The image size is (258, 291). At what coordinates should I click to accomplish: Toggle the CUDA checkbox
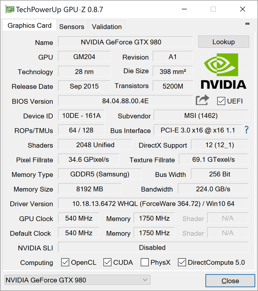coord(107,262)
